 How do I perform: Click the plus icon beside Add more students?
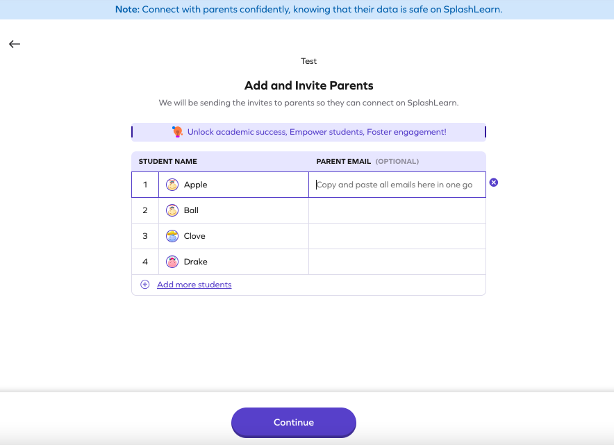[x=144, y=284]
